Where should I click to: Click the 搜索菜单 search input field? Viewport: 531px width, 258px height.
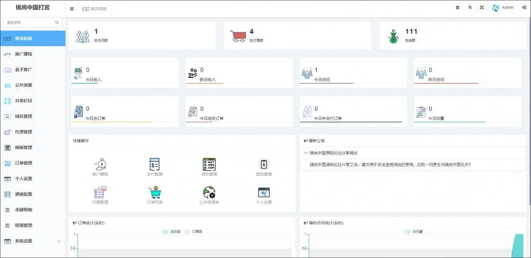pyautogui.click(x=30, y=22)
